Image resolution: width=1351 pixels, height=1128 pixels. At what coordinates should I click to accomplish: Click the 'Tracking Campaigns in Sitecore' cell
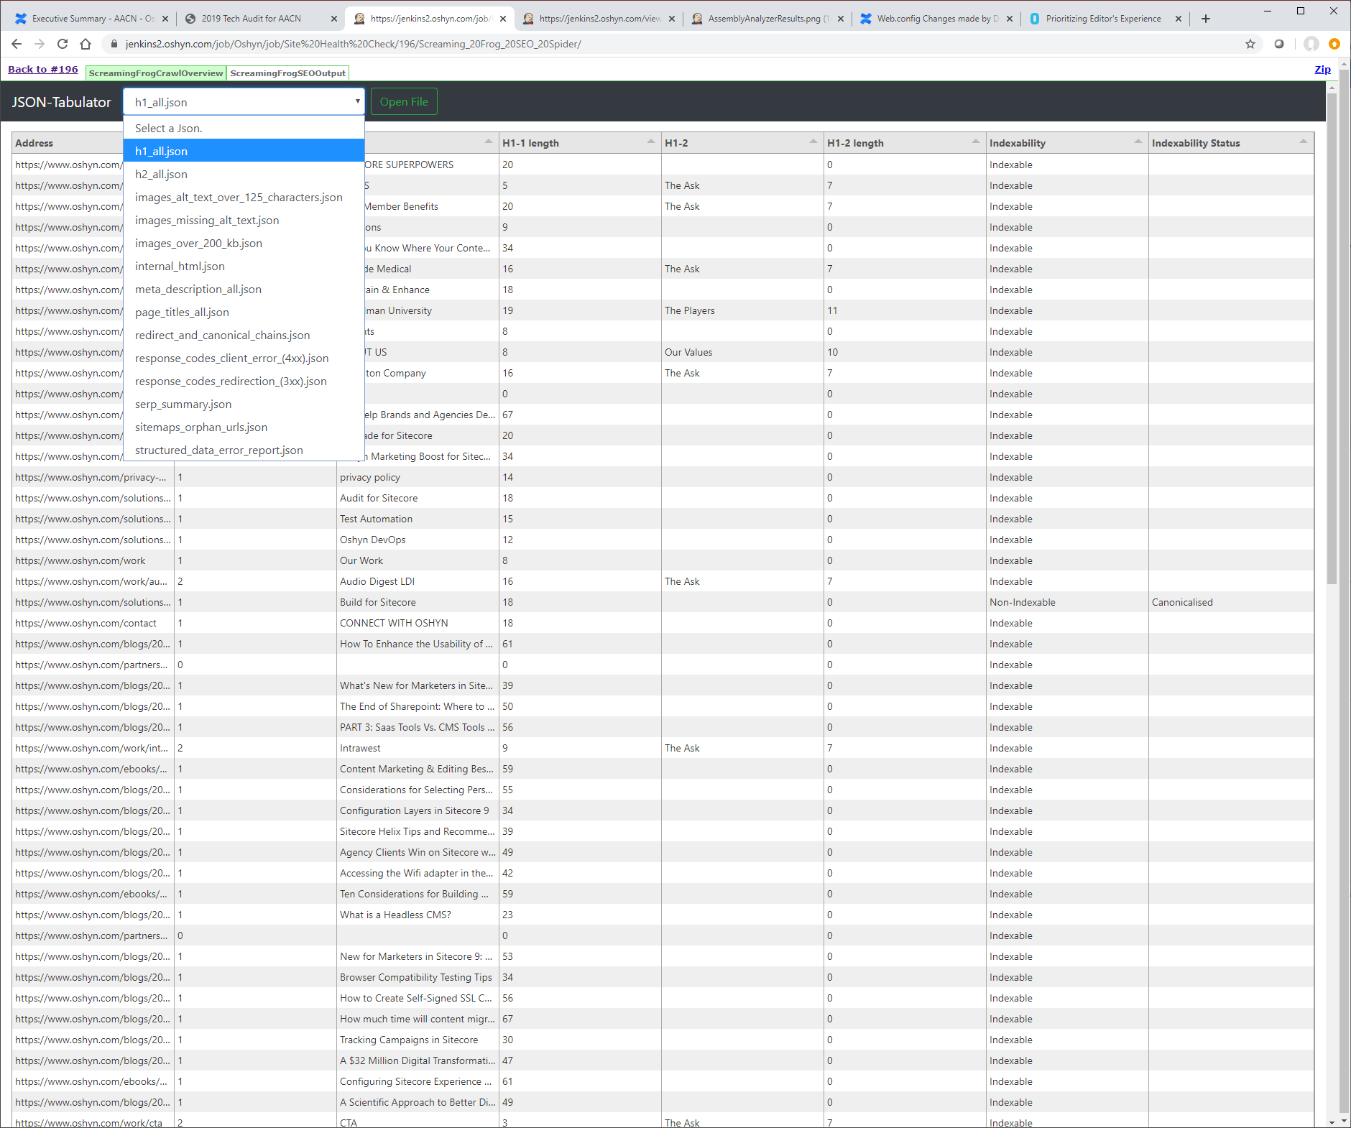coord(418,1040)
